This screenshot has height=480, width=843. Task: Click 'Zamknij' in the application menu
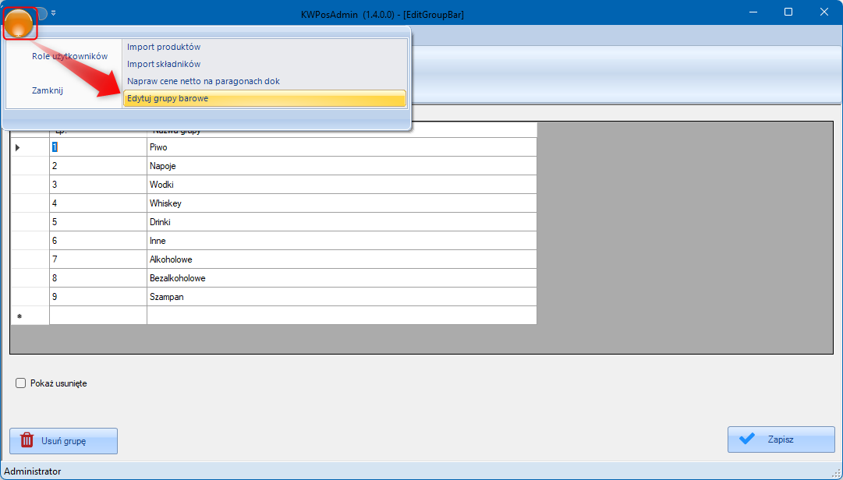[x=48, y=90]
